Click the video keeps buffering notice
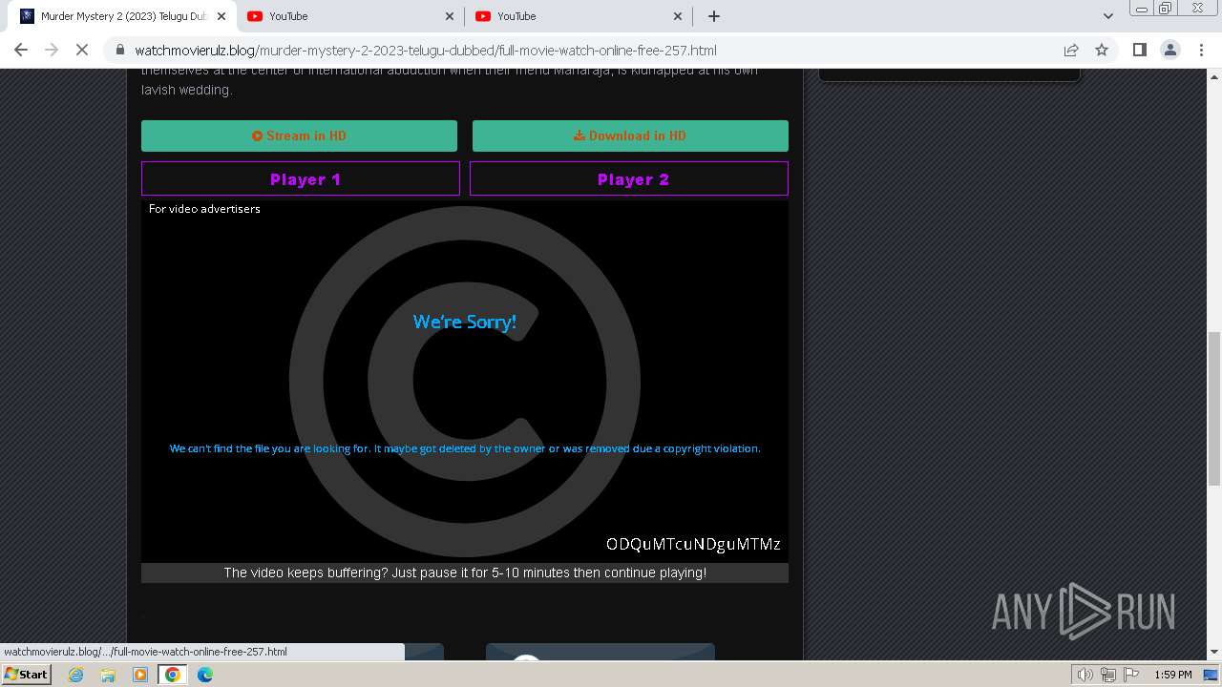 point(465,572)
